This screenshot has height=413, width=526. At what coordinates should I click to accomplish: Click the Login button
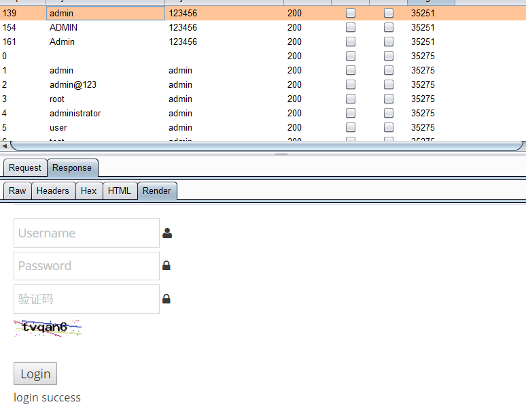[35, 374]
